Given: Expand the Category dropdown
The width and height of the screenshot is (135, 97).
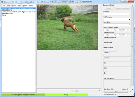Looking at the screenshot, I should pos(129,14).
